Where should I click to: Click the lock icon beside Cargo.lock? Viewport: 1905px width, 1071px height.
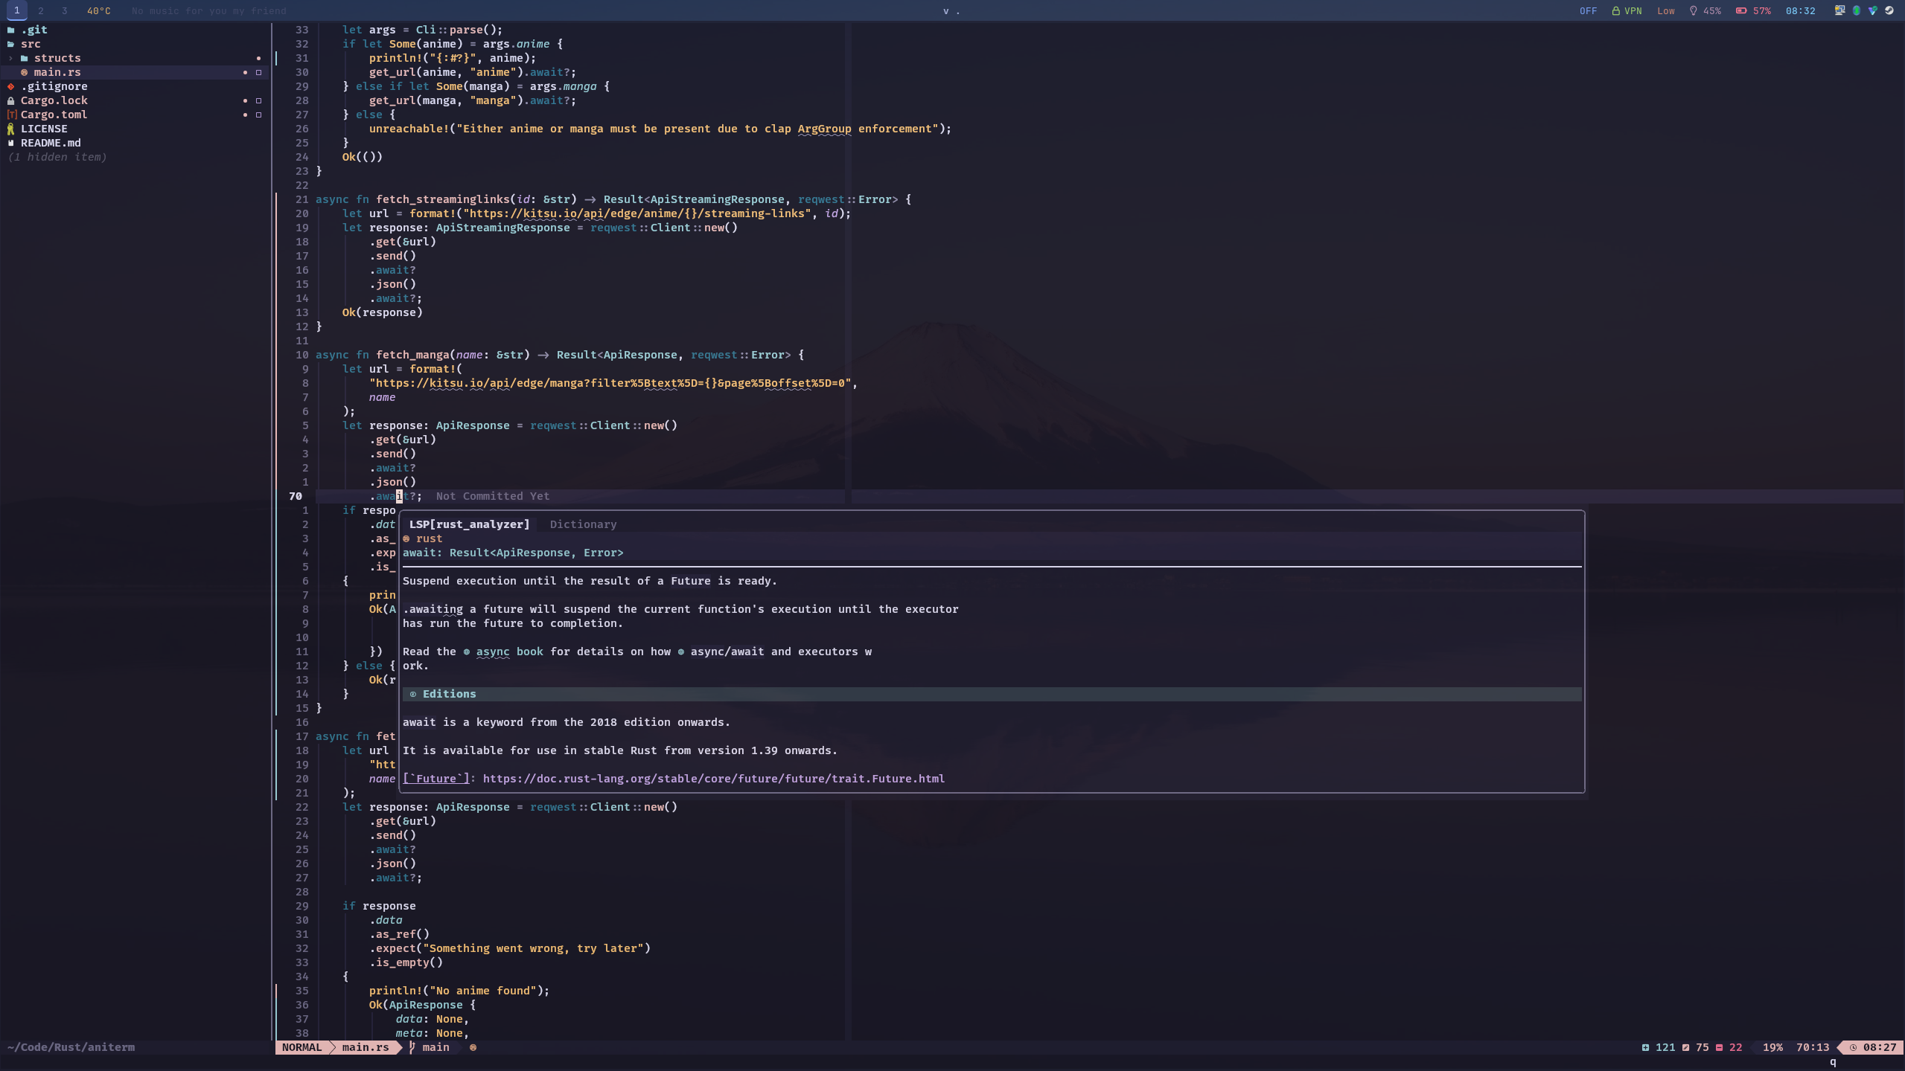[10, 100]
